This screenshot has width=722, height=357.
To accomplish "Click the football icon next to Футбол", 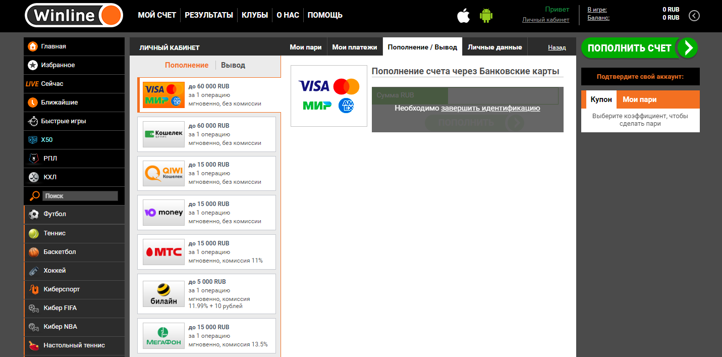I will coord(34,214).
